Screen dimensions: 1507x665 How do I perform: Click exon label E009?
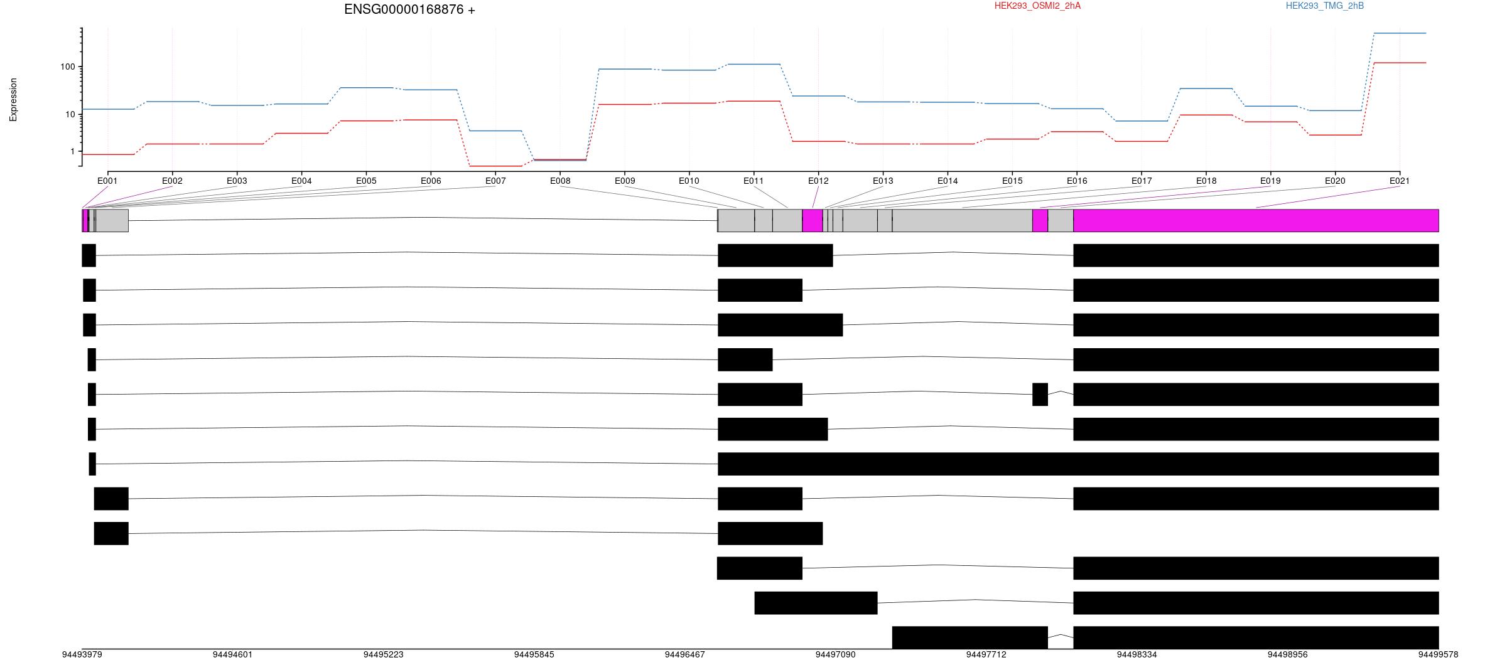(625, 181)
